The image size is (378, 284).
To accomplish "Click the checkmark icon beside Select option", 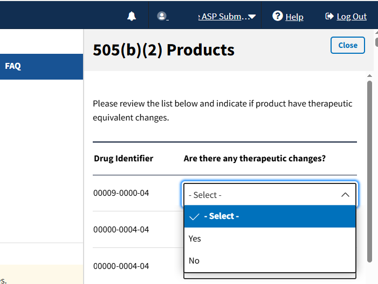I will pyautogui.click(x=195, y=216).
